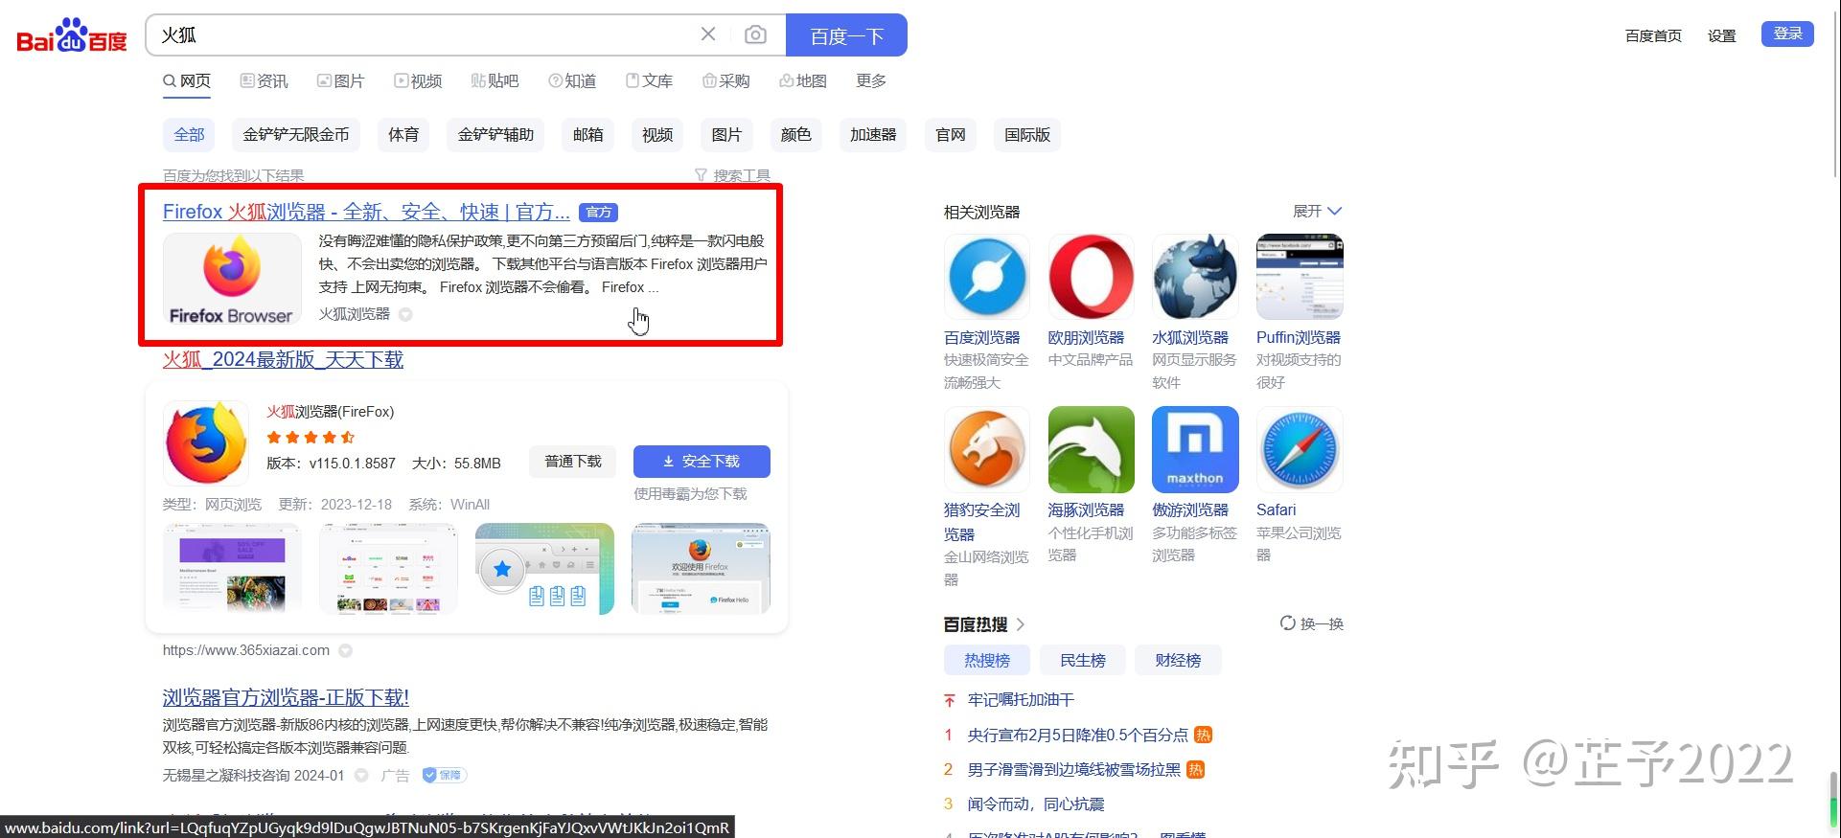Screen dimensions: 1841x838
Task: Select the 热搜榜 tab
Action: pos(987,660)
